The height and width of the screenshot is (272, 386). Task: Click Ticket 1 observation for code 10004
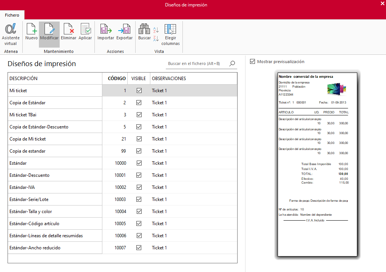(193, 212)
